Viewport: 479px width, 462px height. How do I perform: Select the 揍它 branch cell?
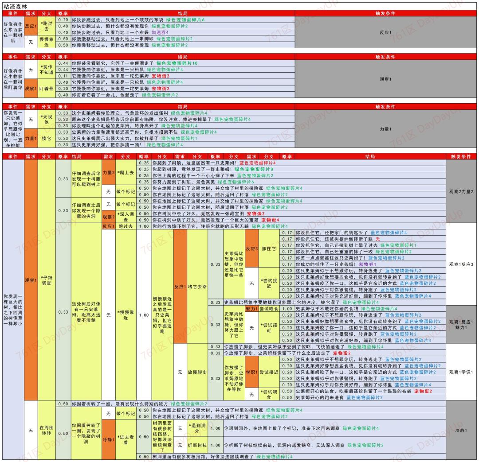(x=47, y=138)
